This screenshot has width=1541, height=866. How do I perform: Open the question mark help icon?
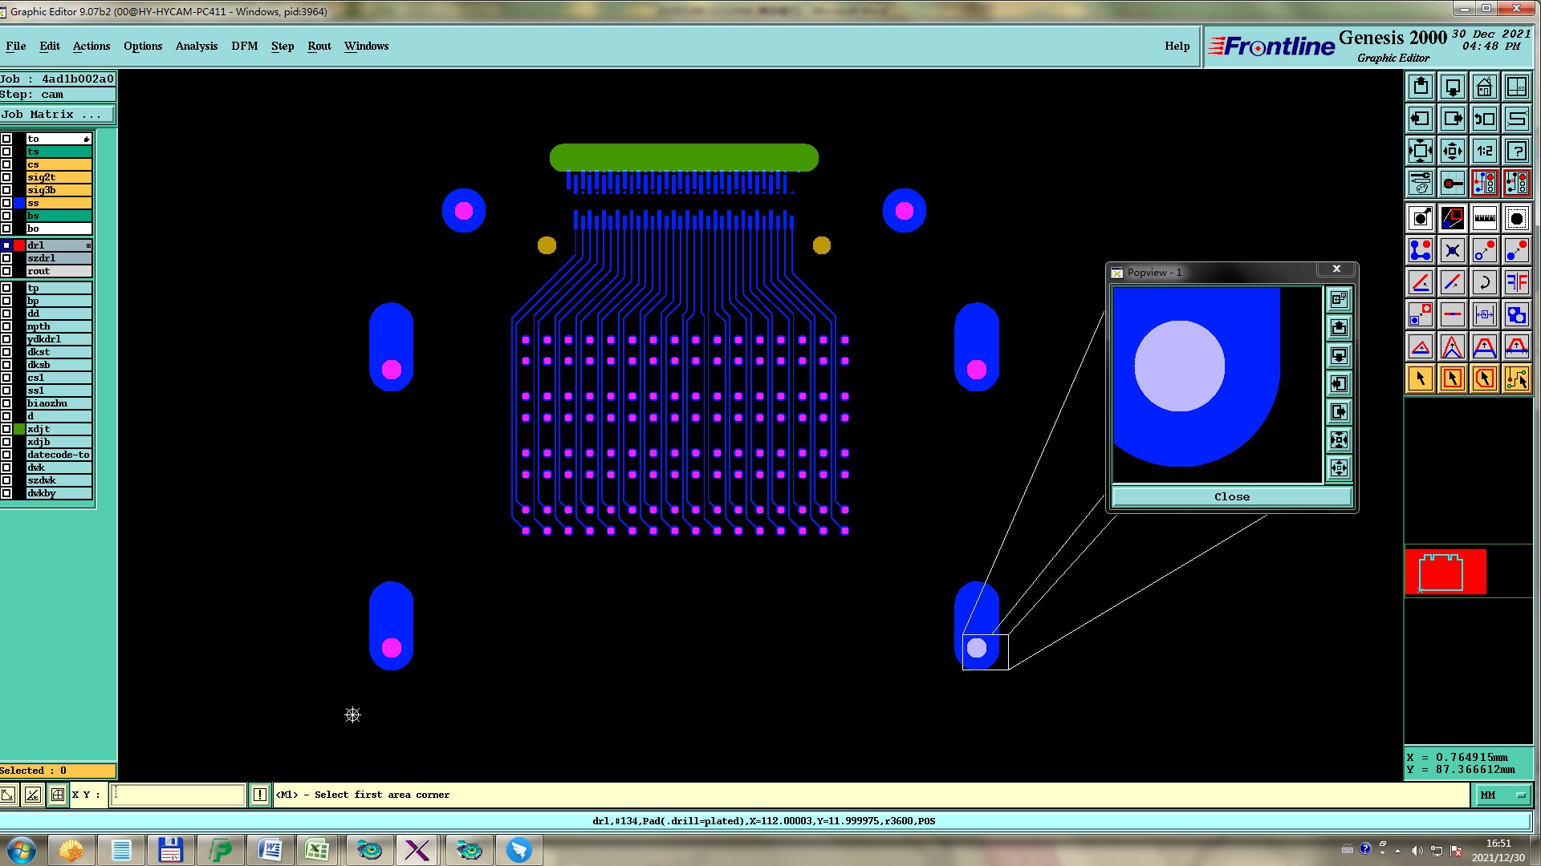point(1516,151)
